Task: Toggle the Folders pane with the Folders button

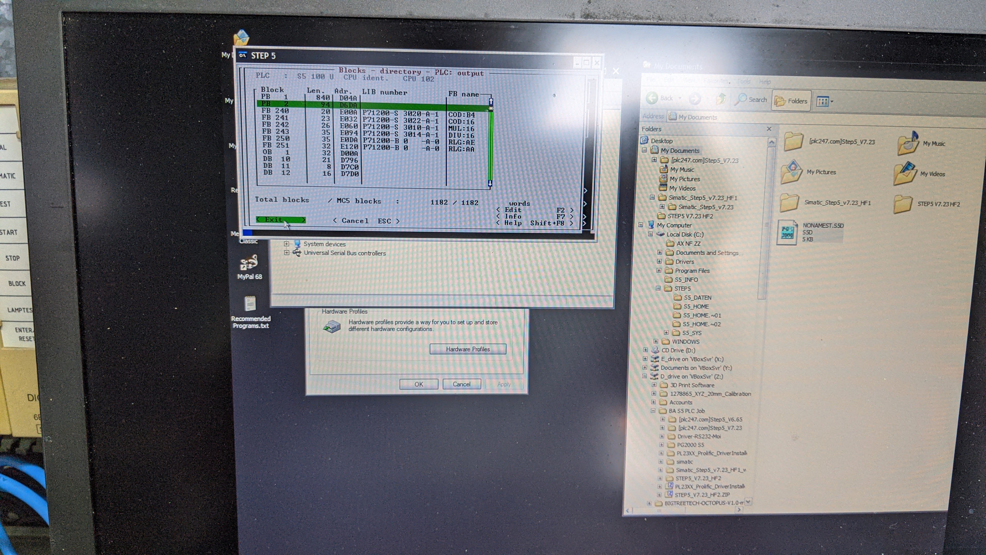Action: click(791, 100)
